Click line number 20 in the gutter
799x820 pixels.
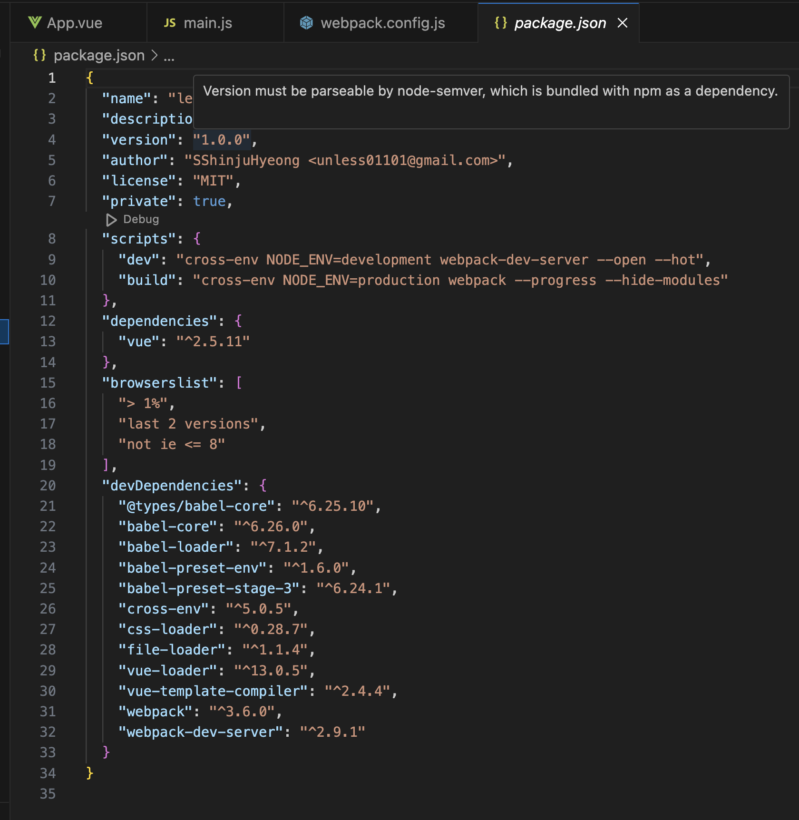(x=48, y=486)
